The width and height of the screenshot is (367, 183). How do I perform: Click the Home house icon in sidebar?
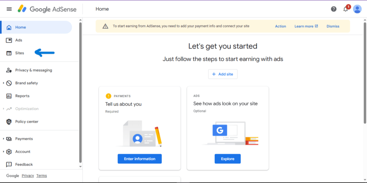(x=9, y=27)
